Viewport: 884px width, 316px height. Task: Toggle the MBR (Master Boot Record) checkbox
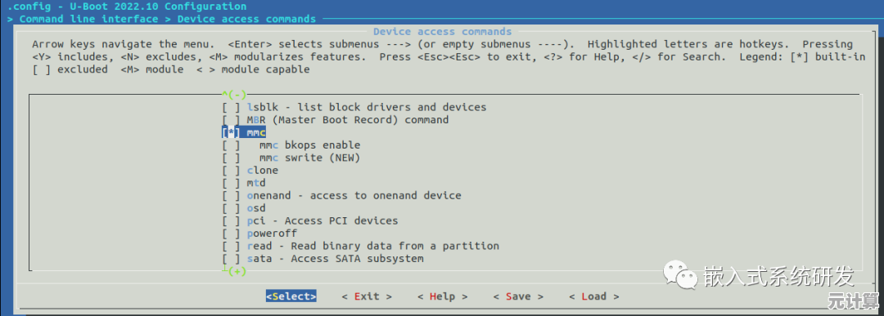(231, 120)
